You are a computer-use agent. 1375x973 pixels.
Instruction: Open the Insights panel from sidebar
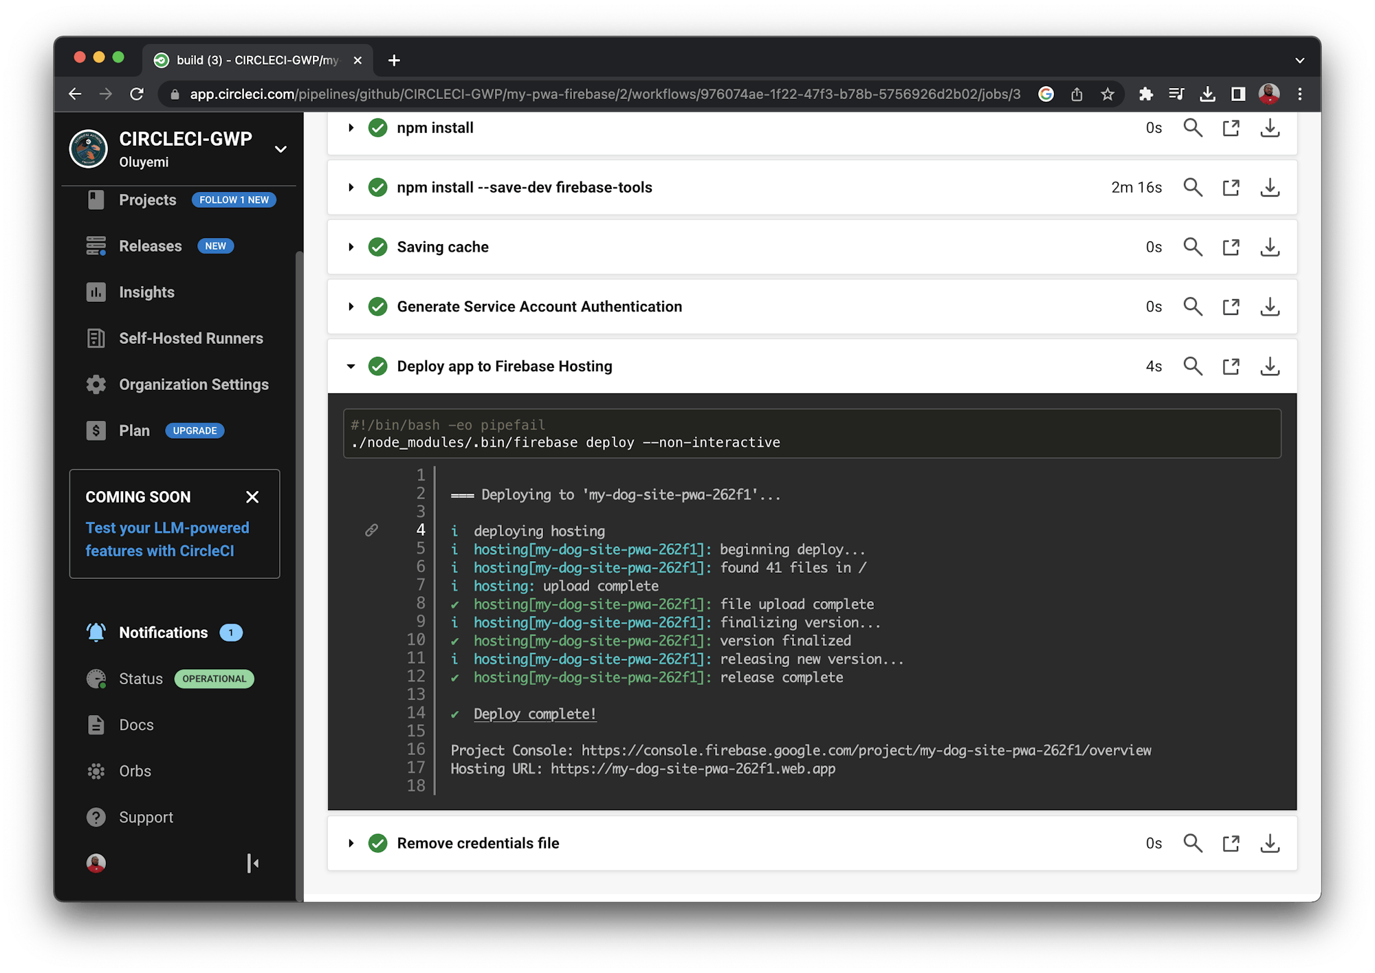pyautogui.click(x=146, y=292)
